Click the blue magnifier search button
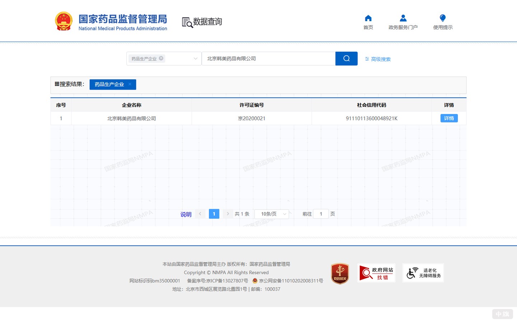Image resolution: width=517 pixels, height=323 pixels. point(346,58)
